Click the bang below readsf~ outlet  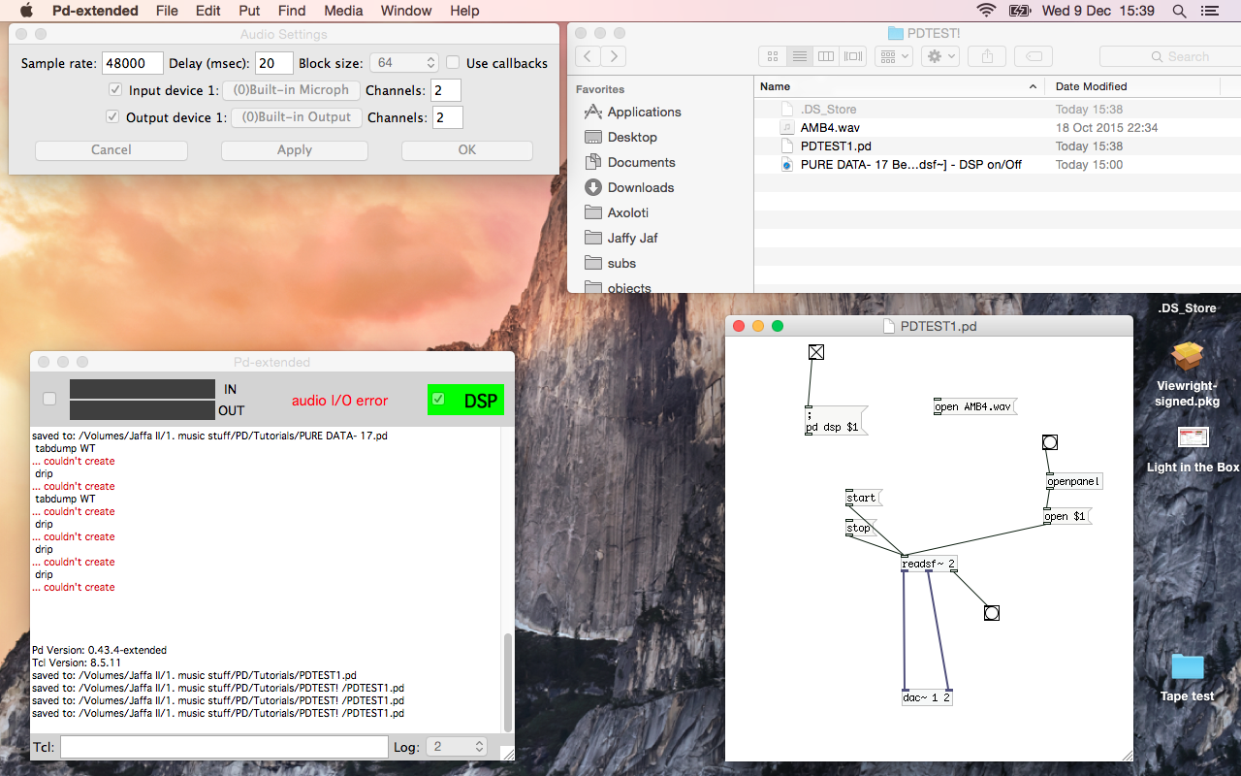[991, 613]
